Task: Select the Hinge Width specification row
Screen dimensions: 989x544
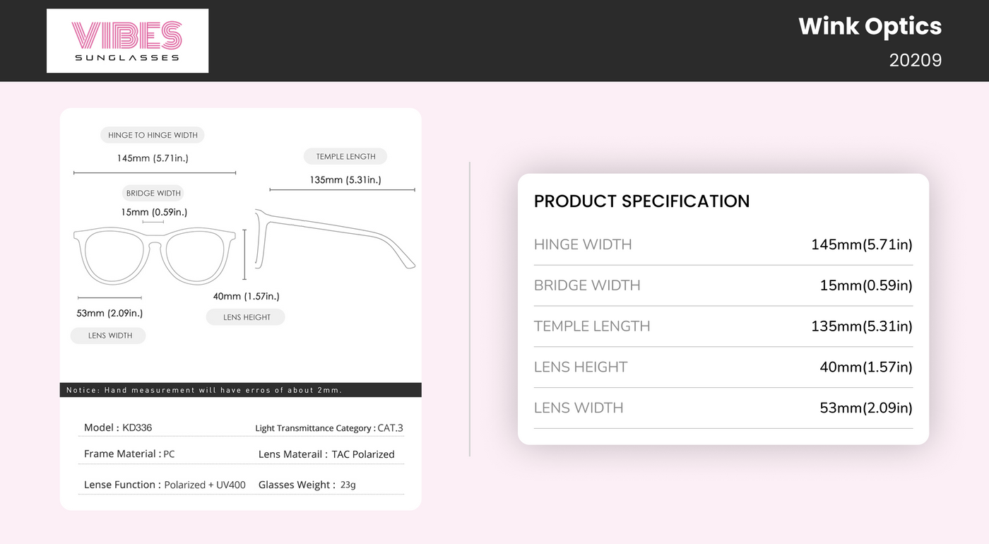Action: [723, 245]
